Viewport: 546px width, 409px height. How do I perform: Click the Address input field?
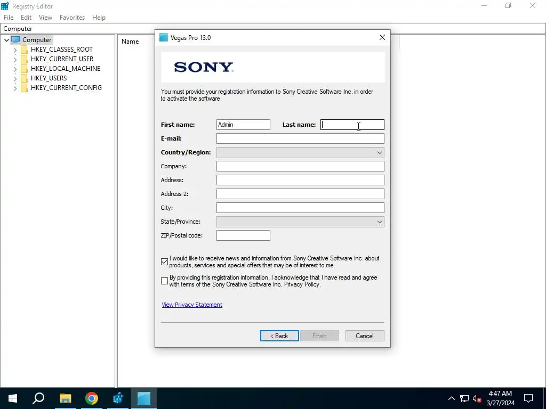click(x=300, y=180)
